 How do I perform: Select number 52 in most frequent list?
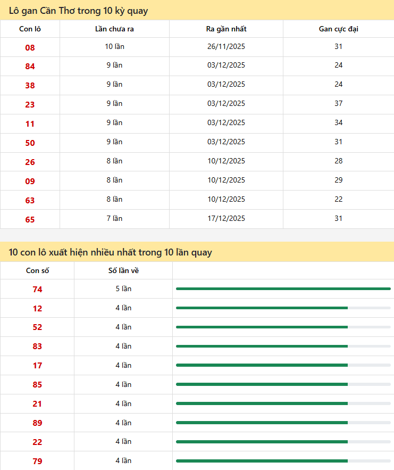point(37,327)
